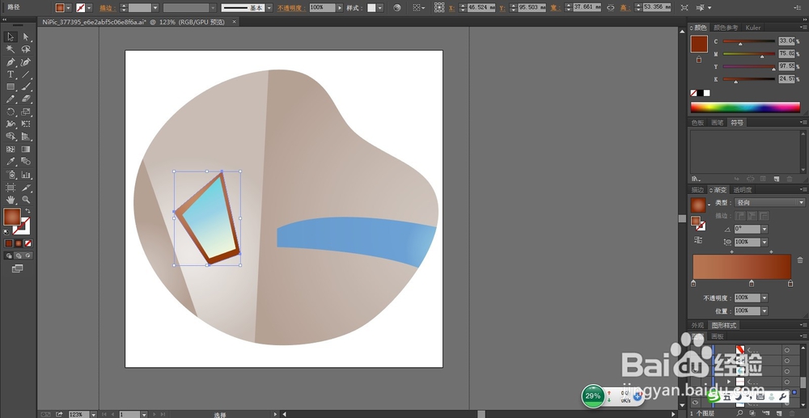Click the C value input field
Viewport: 809px width, 418px height.
tap(786, 40)
